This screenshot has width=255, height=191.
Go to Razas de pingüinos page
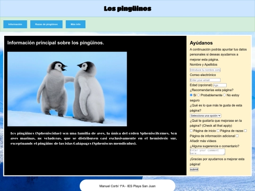point(46,25)
